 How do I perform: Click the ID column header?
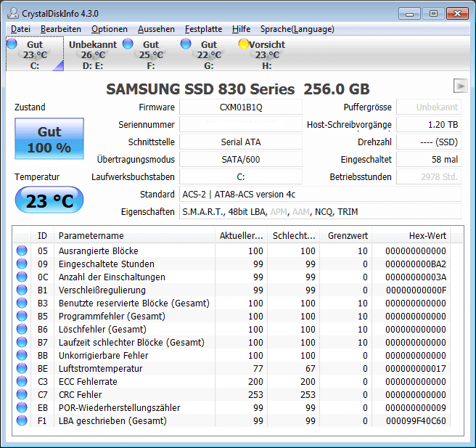(x=42, y=236)
